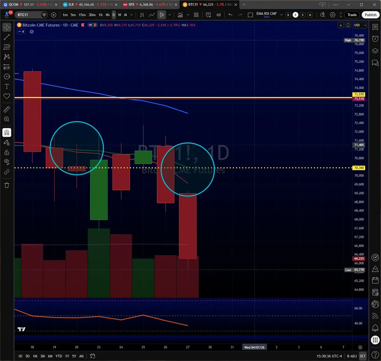Click the trash remove objects icon
Viewport: 381px width, 361px height.
click(x=7, y=185)
